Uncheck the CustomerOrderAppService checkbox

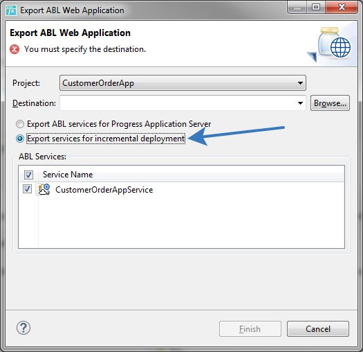(28, 189)
